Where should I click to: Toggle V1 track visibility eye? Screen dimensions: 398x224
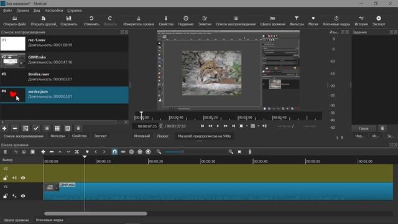coord(23,196)
